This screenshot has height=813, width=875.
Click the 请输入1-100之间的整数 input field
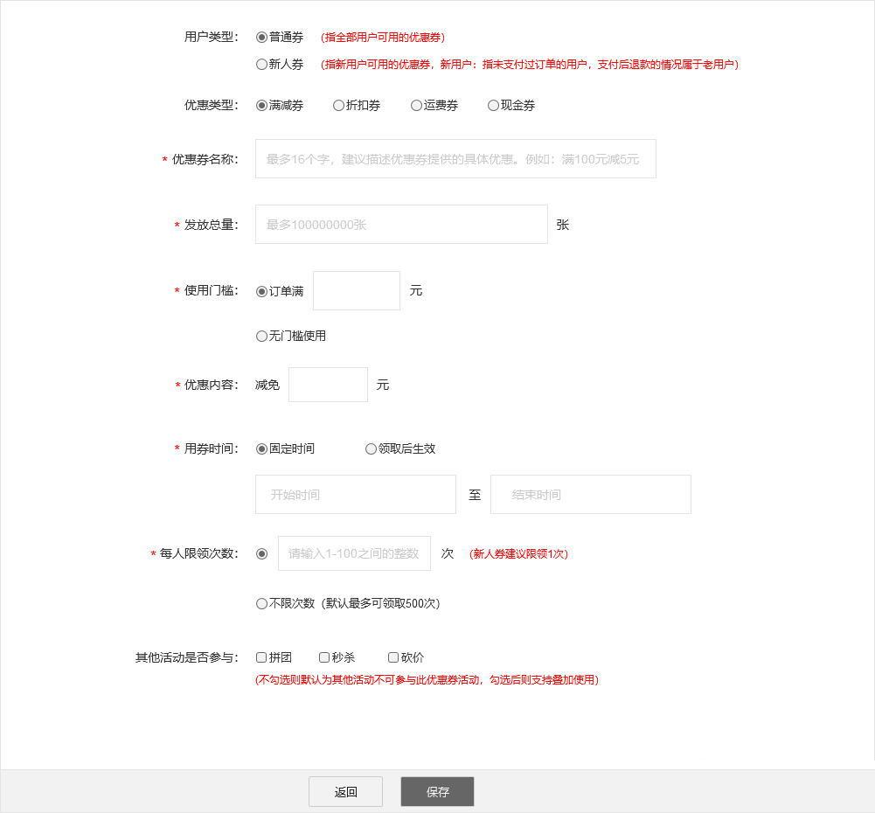click(354, 553)
